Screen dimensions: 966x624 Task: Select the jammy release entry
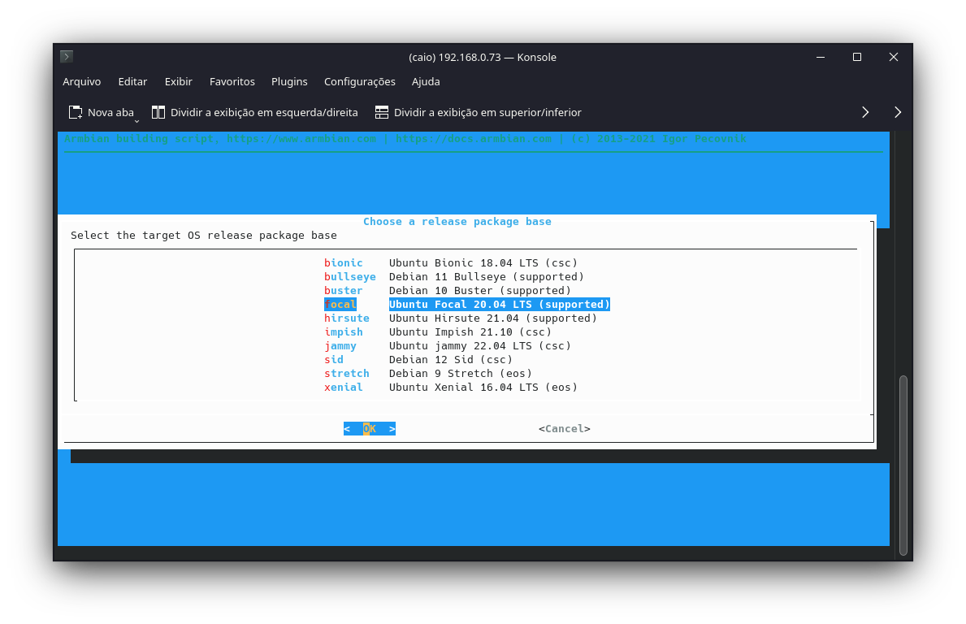tap(340, 346)
